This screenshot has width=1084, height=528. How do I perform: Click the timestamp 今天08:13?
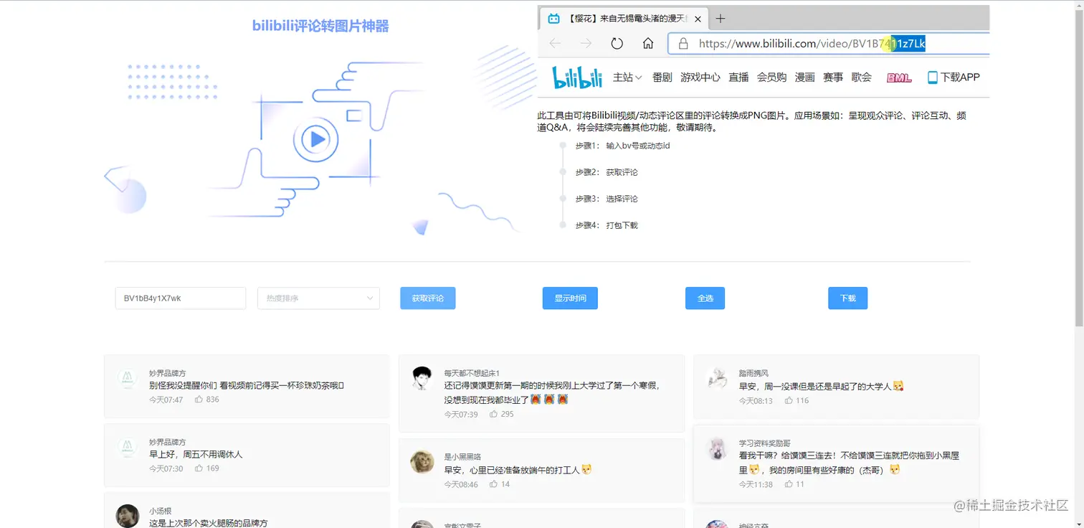click(756, 400)
